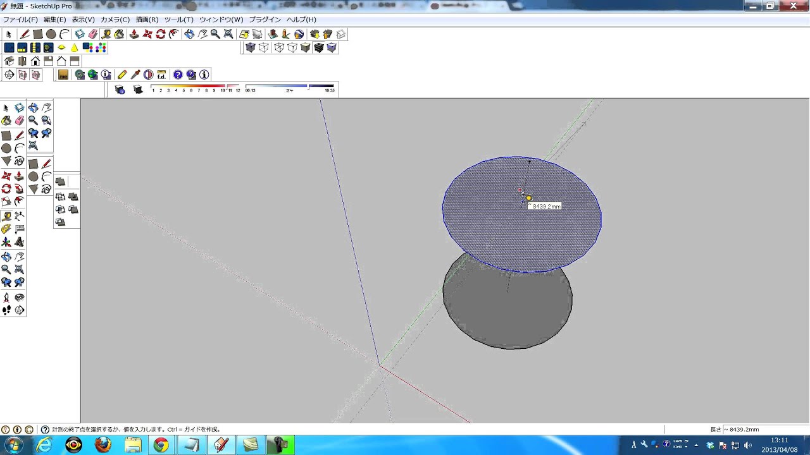Open Add Location tool in top toolbar

coord(244,34)
